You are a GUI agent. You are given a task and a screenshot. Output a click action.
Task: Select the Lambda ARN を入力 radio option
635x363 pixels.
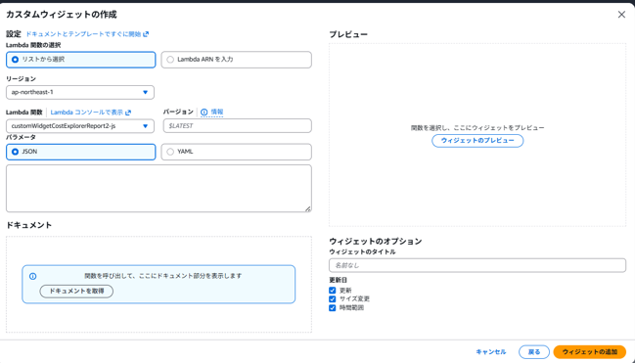pyautogui.click(x=236, y=60)
